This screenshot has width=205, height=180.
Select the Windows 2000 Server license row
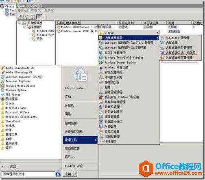point(86,27)
